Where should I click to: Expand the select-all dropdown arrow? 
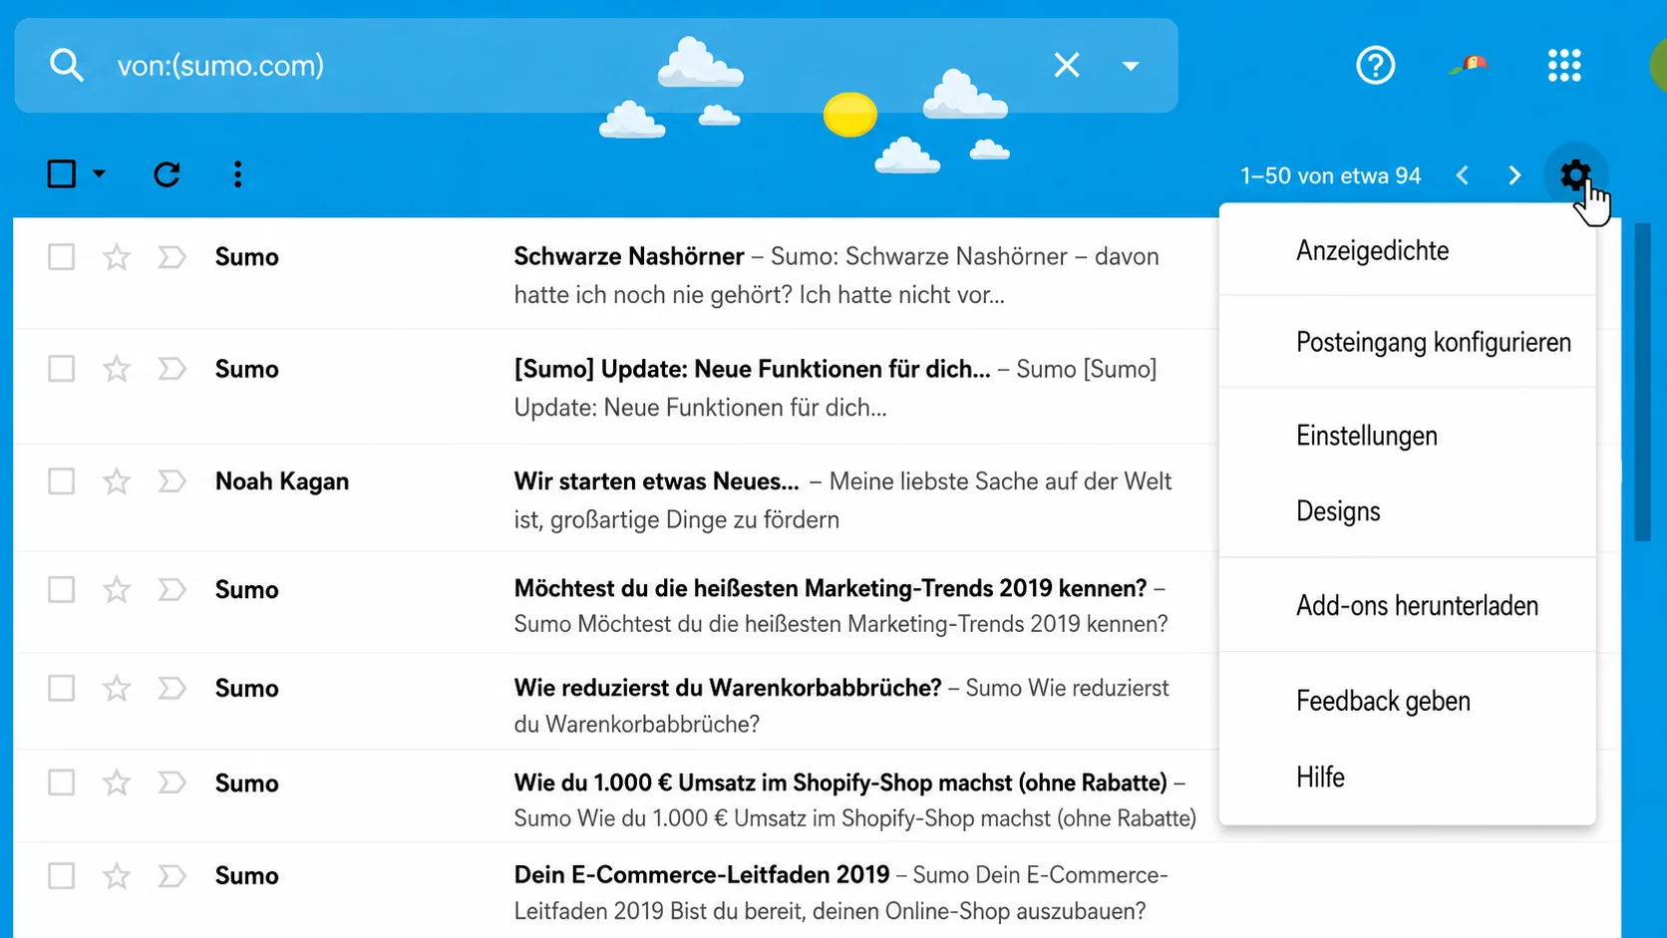99,174
